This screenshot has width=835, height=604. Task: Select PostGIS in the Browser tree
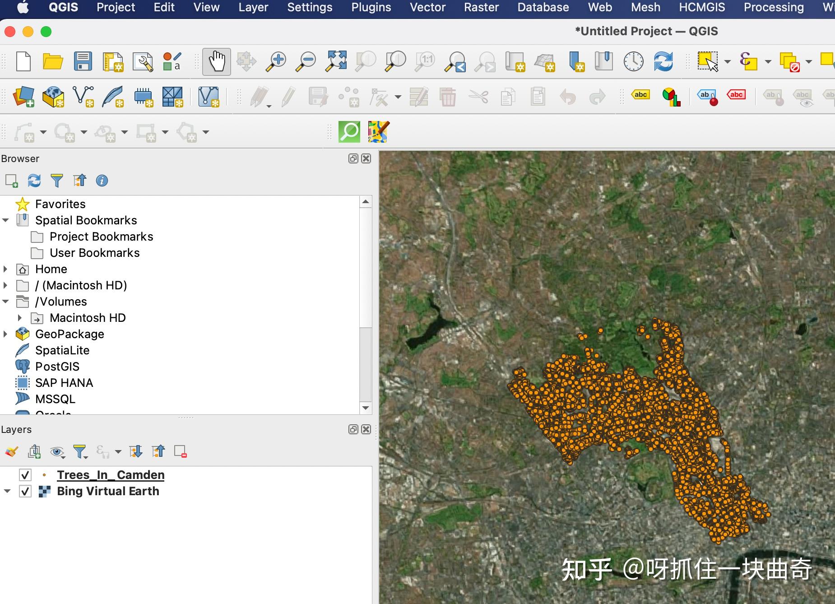[x=57, y=367]
